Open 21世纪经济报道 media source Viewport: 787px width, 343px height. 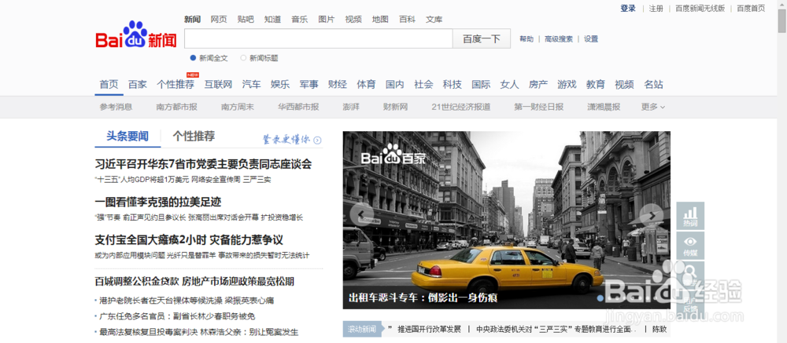[460, 107]
